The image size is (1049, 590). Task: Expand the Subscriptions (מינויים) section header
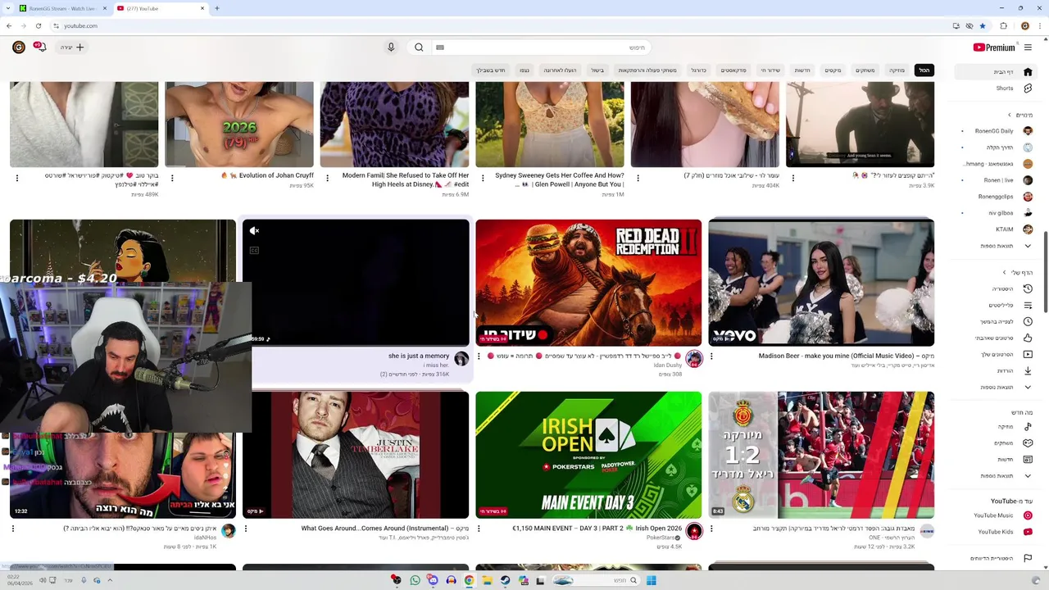1019,115
